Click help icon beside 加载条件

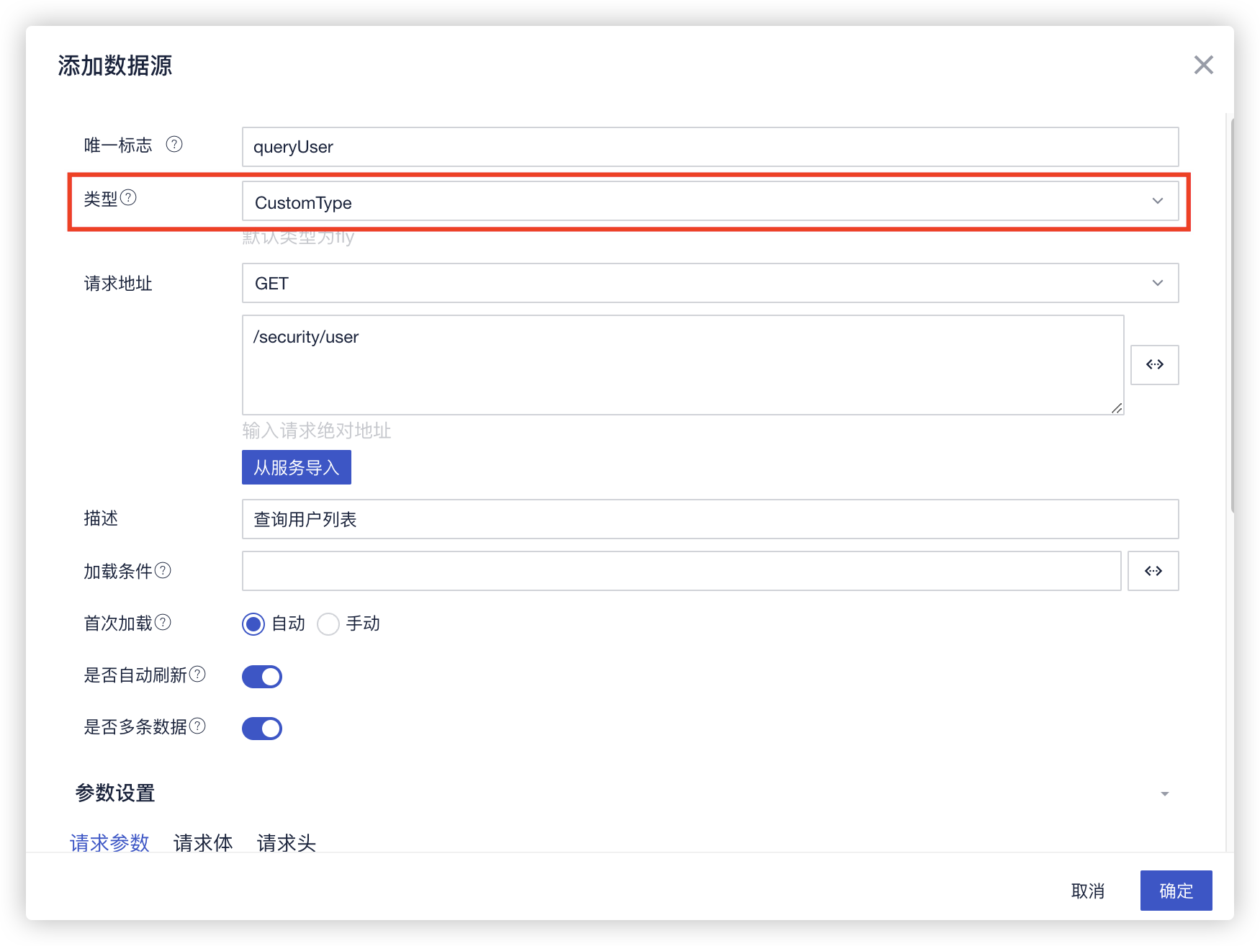[x=163, y=571]
